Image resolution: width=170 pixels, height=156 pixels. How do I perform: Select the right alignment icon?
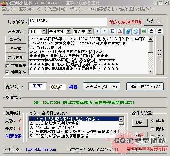159,31
